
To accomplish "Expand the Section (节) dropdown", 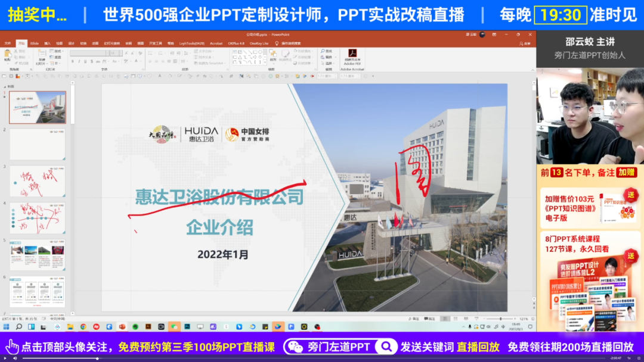I will pyautogui.click(x=54, y=63).
